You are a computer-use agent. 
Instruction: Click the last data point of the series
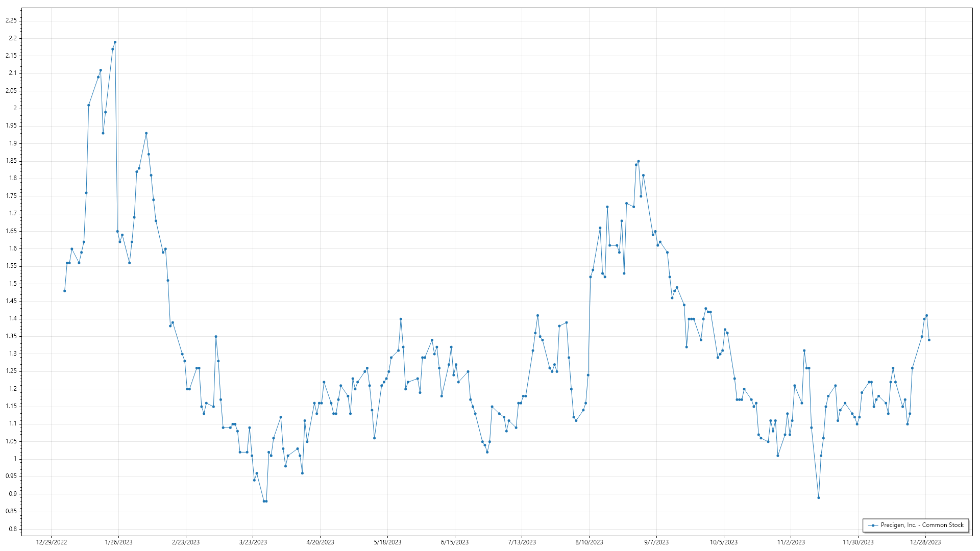(x=929, y=340)
